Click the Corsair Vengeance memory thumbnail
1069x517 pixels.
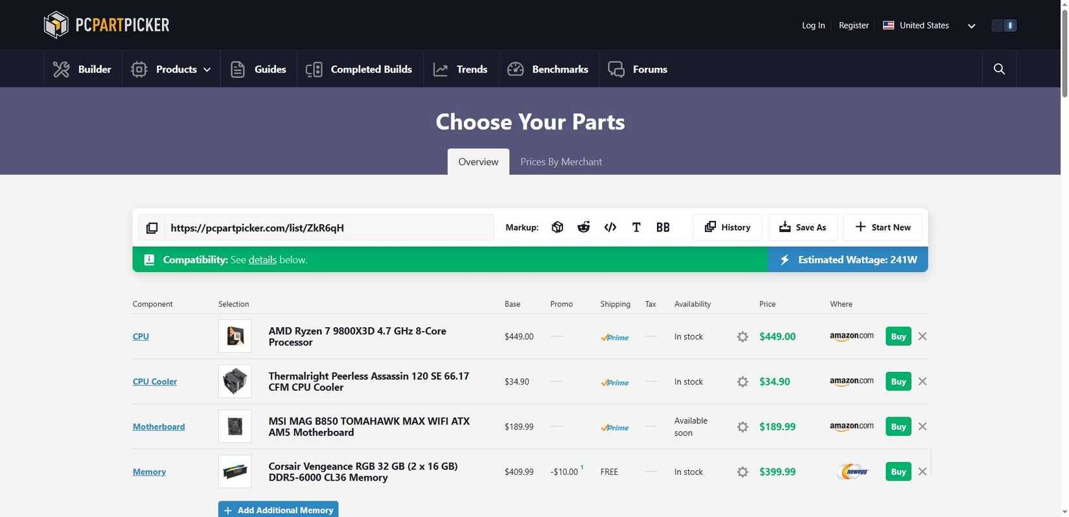coord(235,472)
